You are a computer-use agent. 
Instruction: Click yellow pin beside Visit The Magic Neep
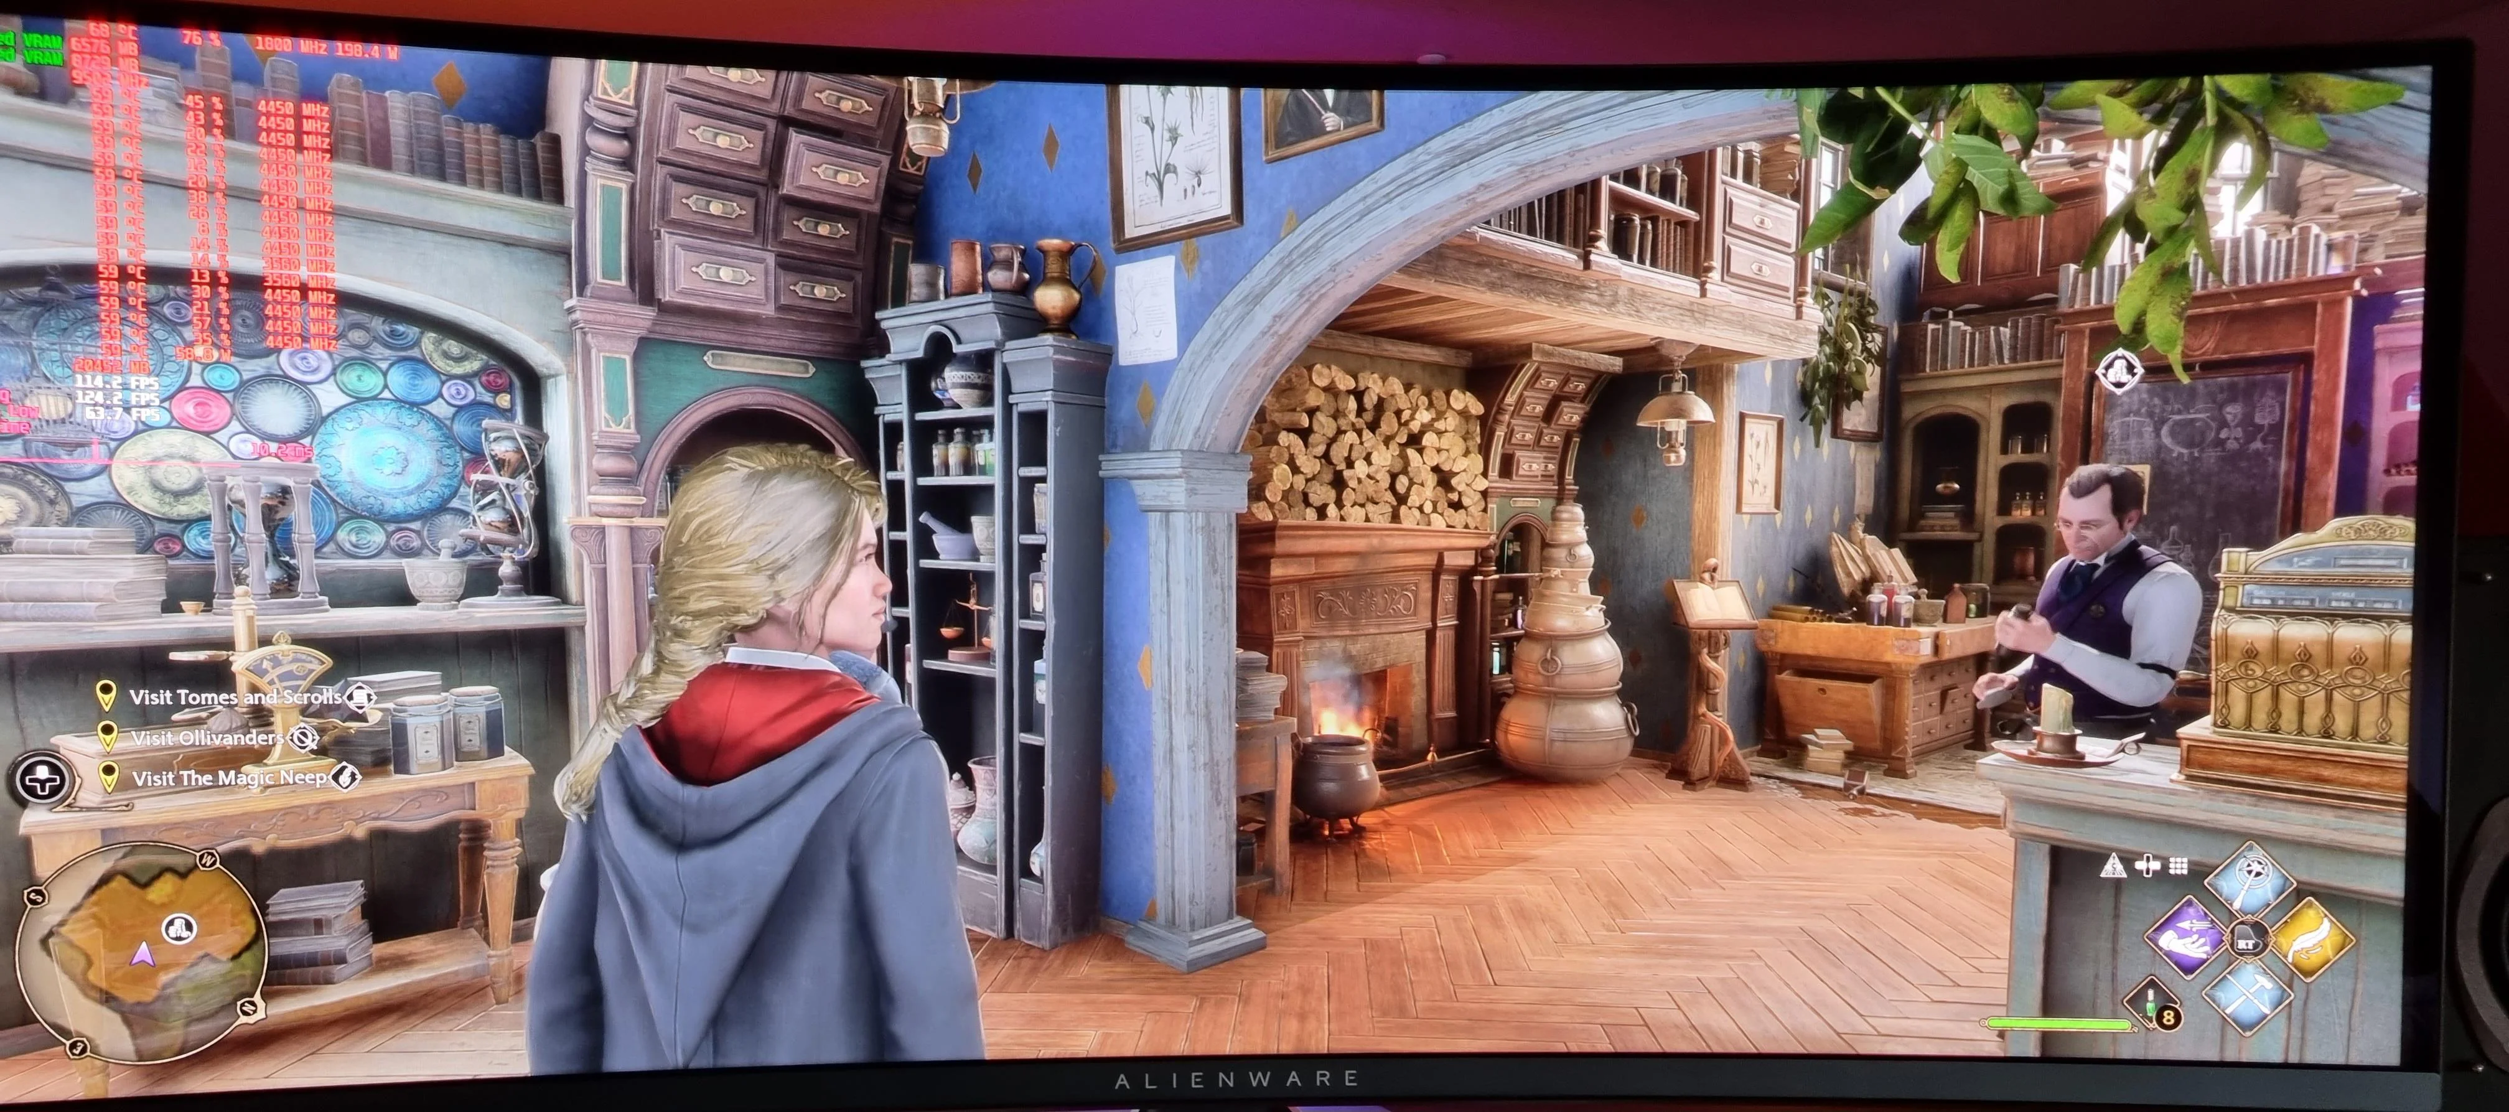click(108, 776)
